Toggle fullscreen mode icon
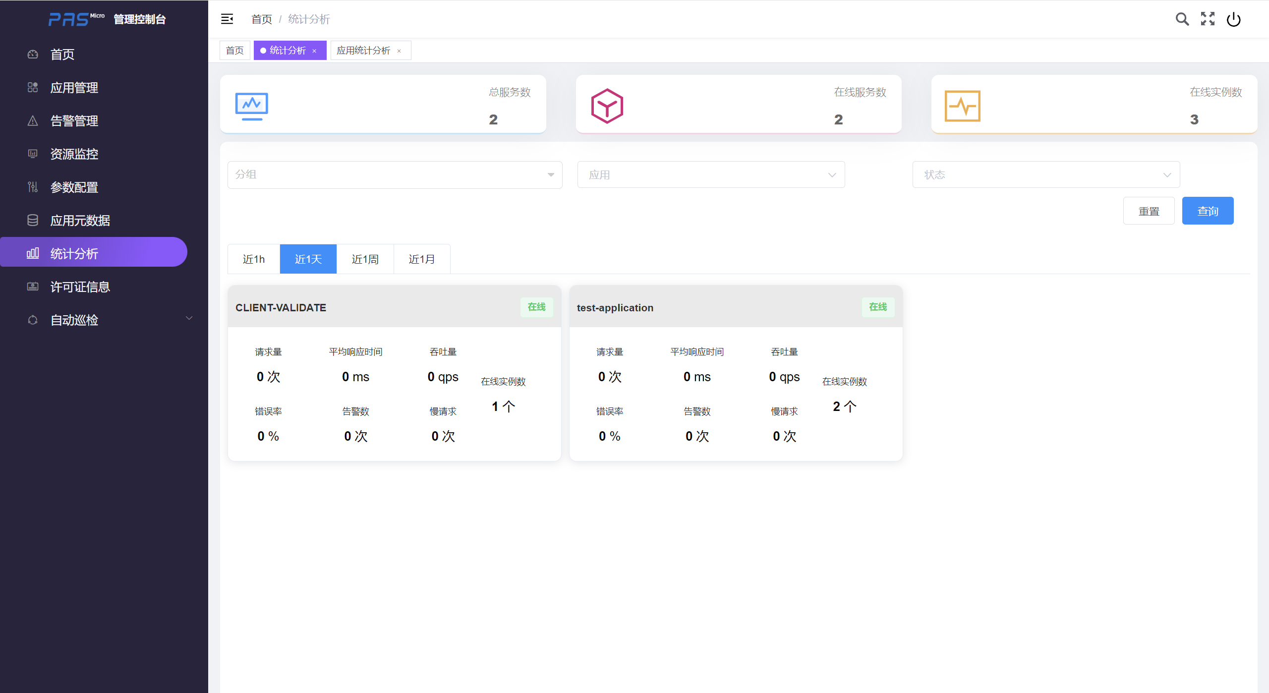The height and width of the screenshot is (693, 1269). (1208, 19)
